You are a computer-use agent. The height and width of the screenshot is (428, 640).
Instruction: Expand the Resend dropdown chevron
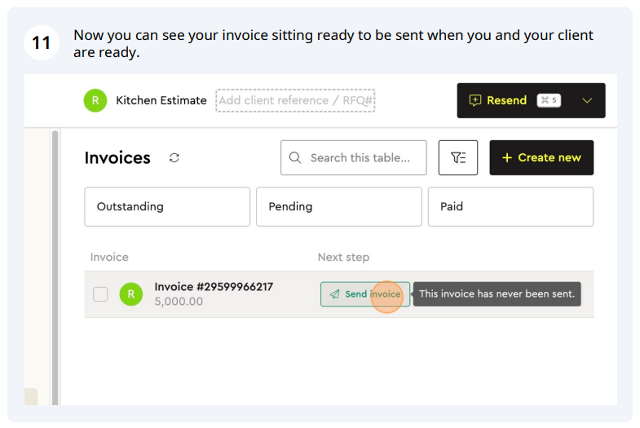click(587, 100)
